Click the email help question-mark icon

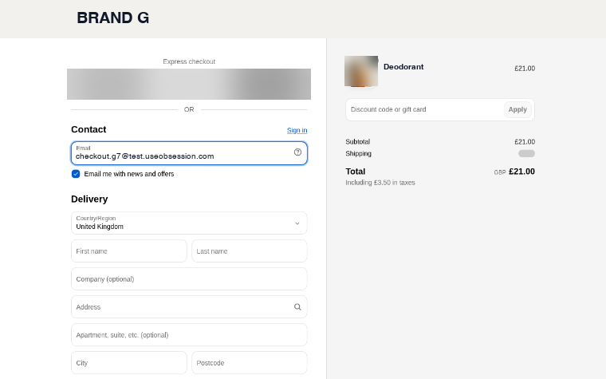coord(297,152)
